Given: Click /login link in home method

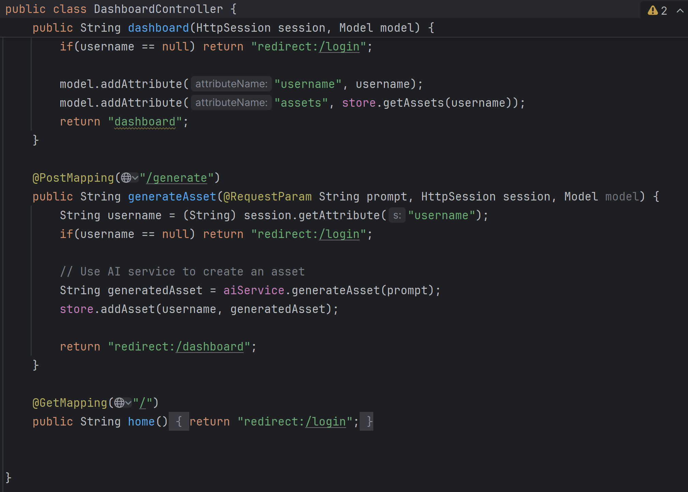Looking at the screenshot, I should (326, 421).
